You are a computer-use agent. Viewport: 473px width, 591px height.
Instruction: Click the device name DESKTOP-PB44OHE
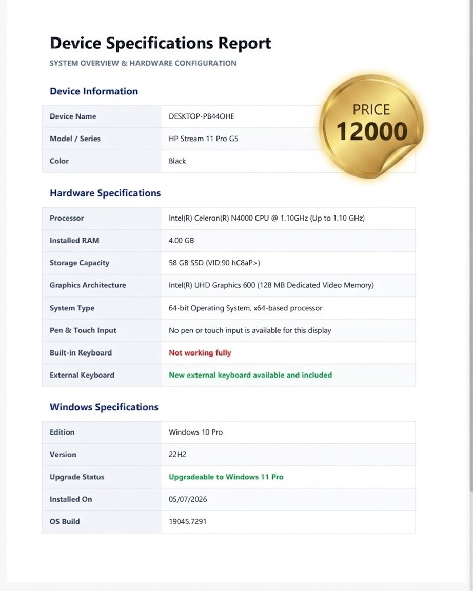tap(202, 116)
